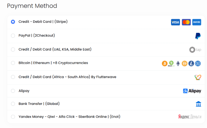The width and height of the screenshot is (207, 128).
Task: Select the Bank Transfer (Global) radio button
Action: click(13, 104)
